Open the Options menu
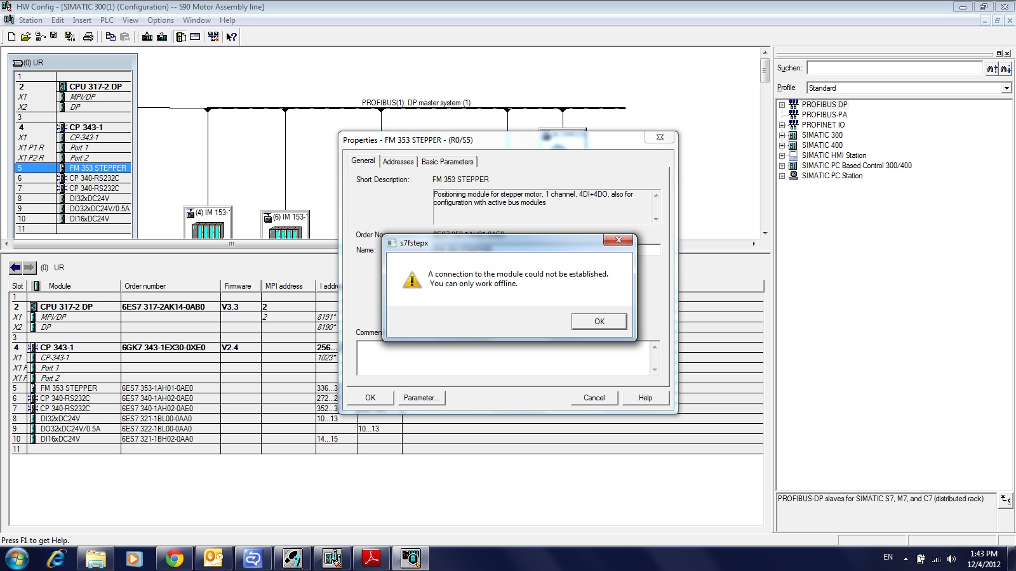The width and height of the screenshot is (1016, 571). 161,20
